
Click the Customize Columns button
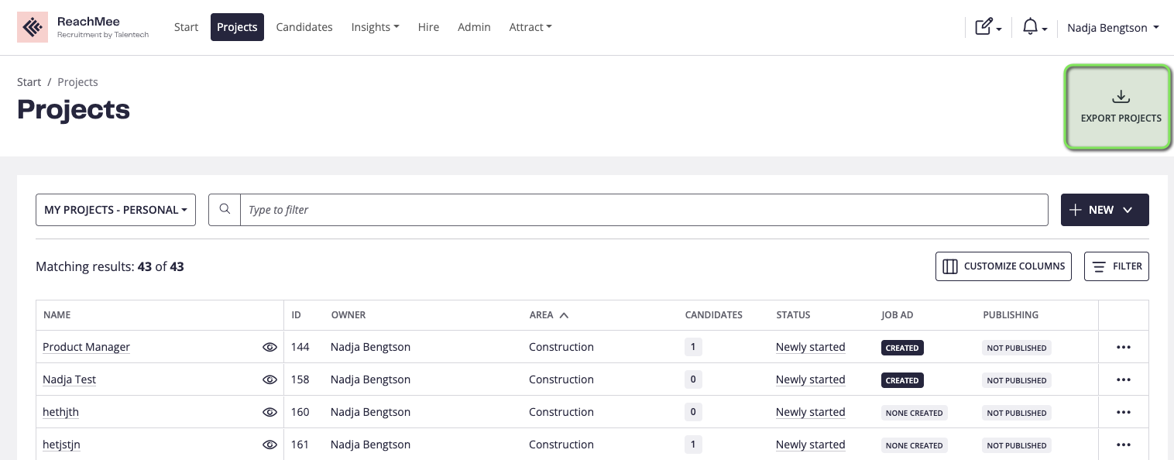pyautogui.click(x=1003, y=266)
